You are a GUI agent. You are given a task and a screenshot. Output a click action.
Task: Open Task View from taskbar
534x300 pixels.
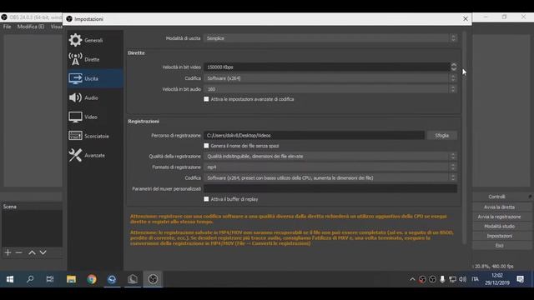click(50, 279)
